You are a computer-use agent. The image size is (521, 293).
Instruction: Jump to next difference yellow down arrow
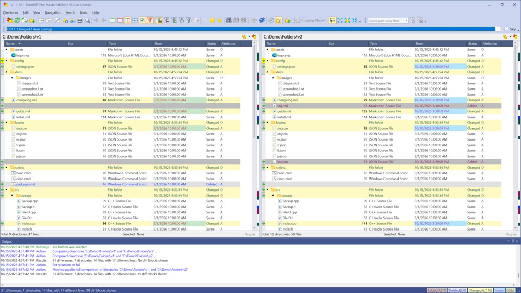click(x=220, y=21)
